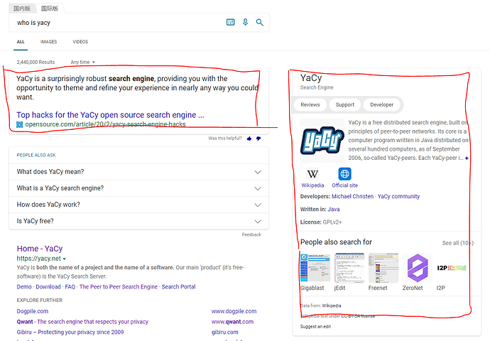Open 'The Peer to Peer Search Engine' link
Image resolution: width=490 pixels, height=341 pixels.
pyautogui.click(x=119, y=287)
